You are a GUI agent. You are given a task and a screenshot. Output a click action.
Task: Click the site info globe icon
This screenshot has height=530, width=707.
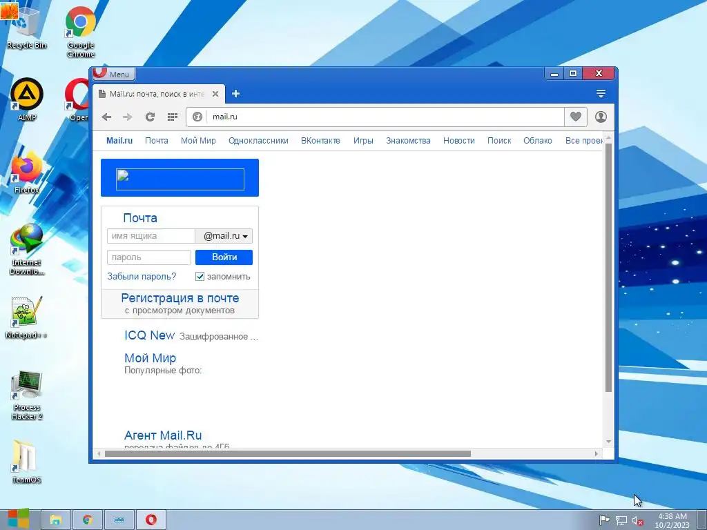click(197, 117)
